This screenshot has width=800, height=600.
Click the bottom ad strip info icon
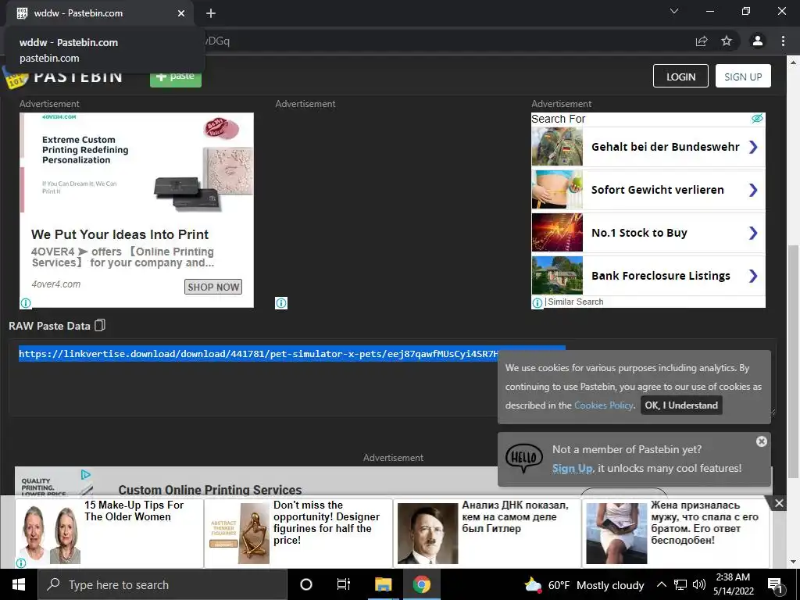click(x=21, y=562)
